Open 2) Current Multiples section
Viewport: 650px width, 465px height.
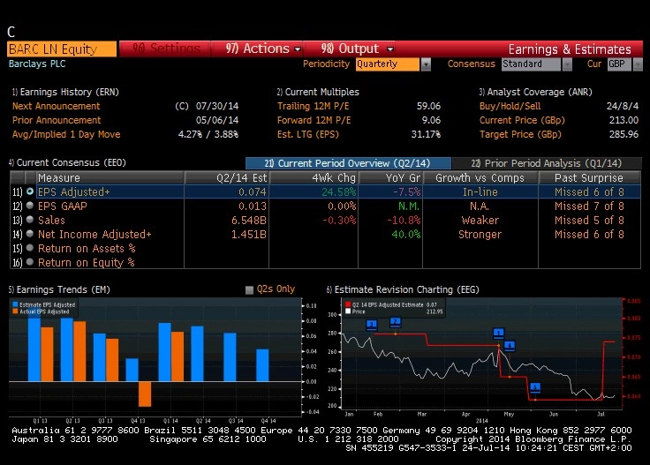pyautogui.click(x=318, y=92)
